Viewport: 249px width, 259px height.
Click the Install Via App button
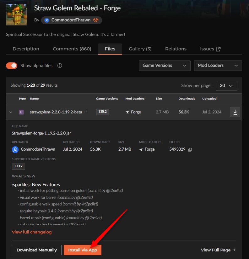83,250
